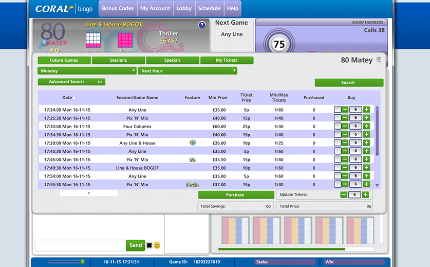
Task: Decrease tickets for Four Columns game
Action: click(x=345, y=126)
